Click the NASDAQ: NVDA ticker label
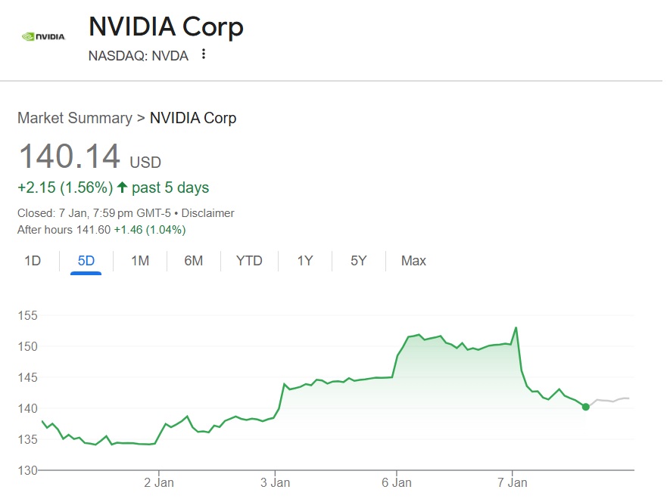The width and height of the screenshot is (667, 502). point(140,55)
